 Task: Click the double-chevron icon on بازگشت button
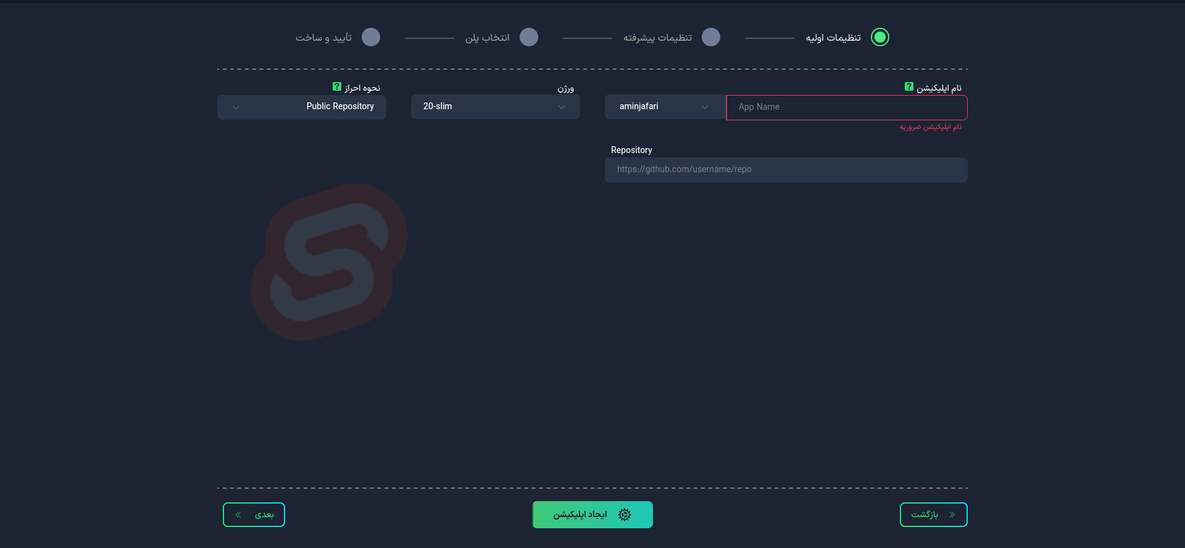pos(952,515)
